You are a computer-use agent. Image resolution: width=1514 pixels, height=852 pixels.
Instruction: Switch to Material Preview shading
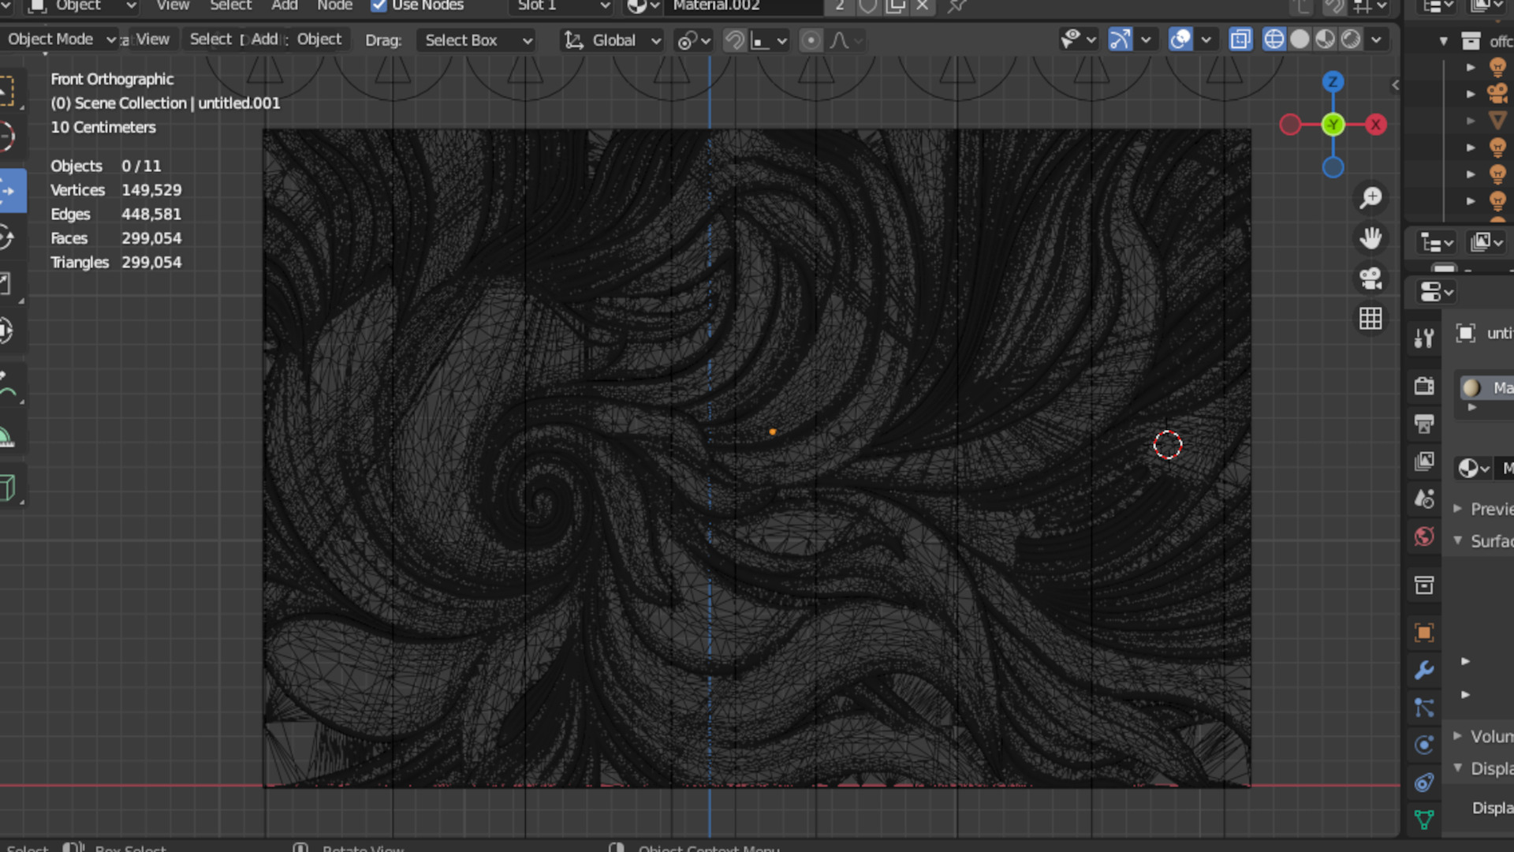click(x=1326, y=39)
